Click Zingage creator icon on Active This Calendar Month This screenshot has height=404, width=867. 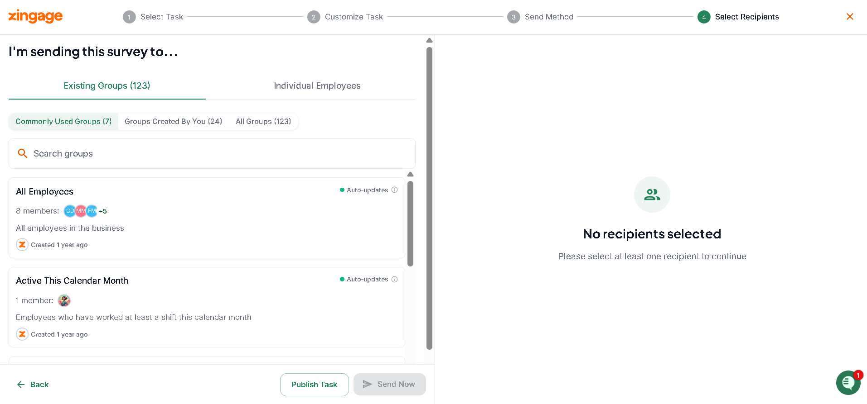tap(22, 334)
